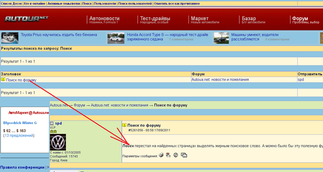Go to the Тест-драйвы section
The width and height of the screenshot is (323, 172).
tap(155, 19)
